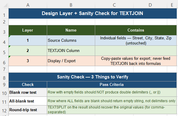Select row 10 header

pyautogui.click(x=4, y=92)
